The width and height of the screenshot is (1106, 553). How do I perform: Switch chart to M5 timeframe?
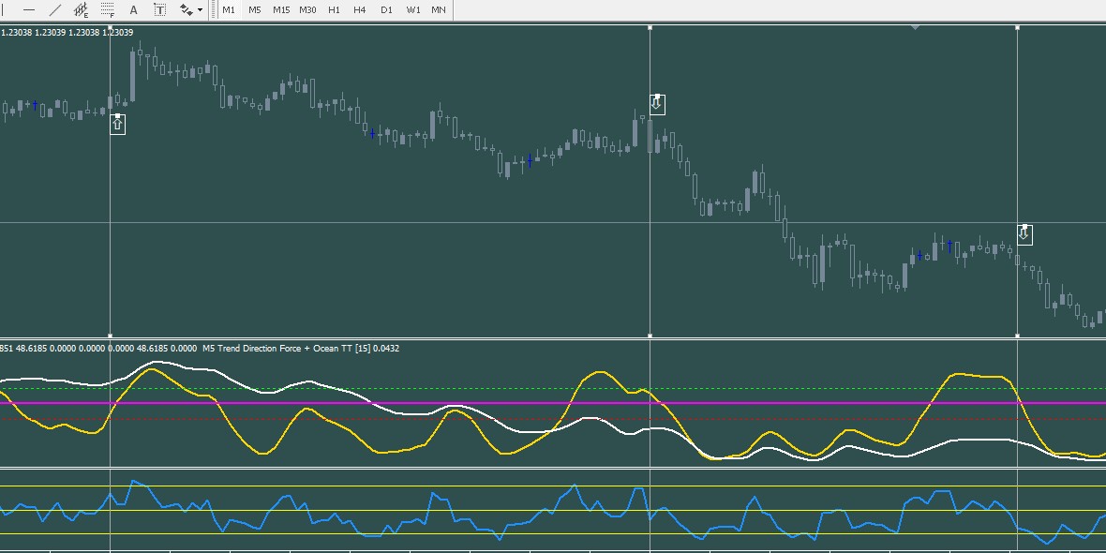[x=255, y=10]
